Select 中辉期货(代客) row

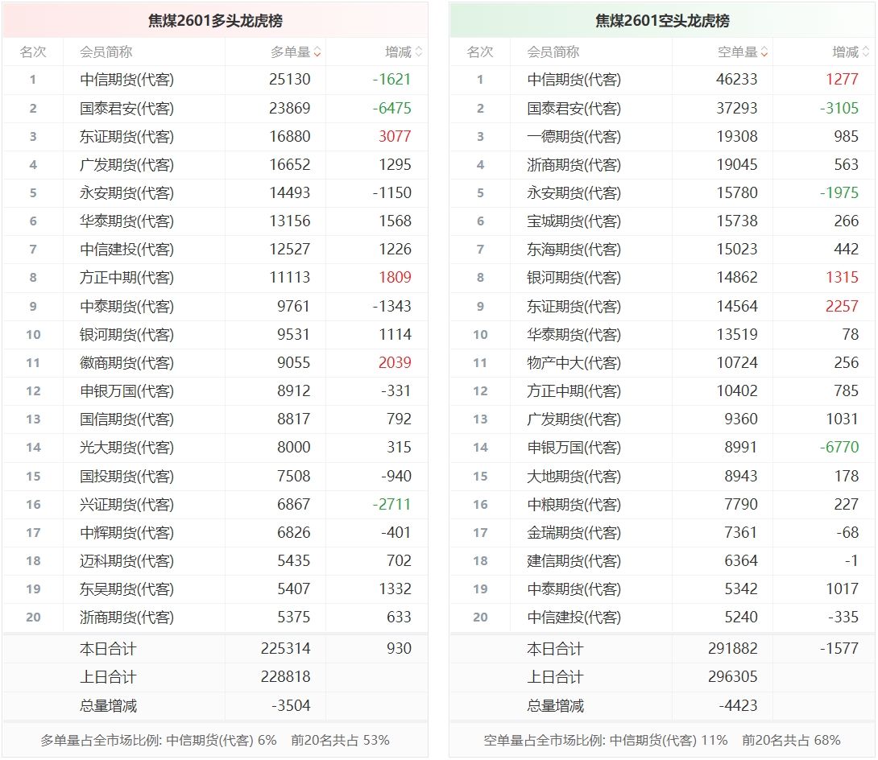(x=215, y=532)
